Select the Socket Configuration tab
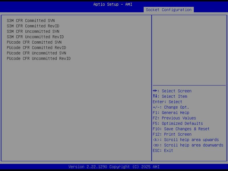228x171 pixels. 168,10
